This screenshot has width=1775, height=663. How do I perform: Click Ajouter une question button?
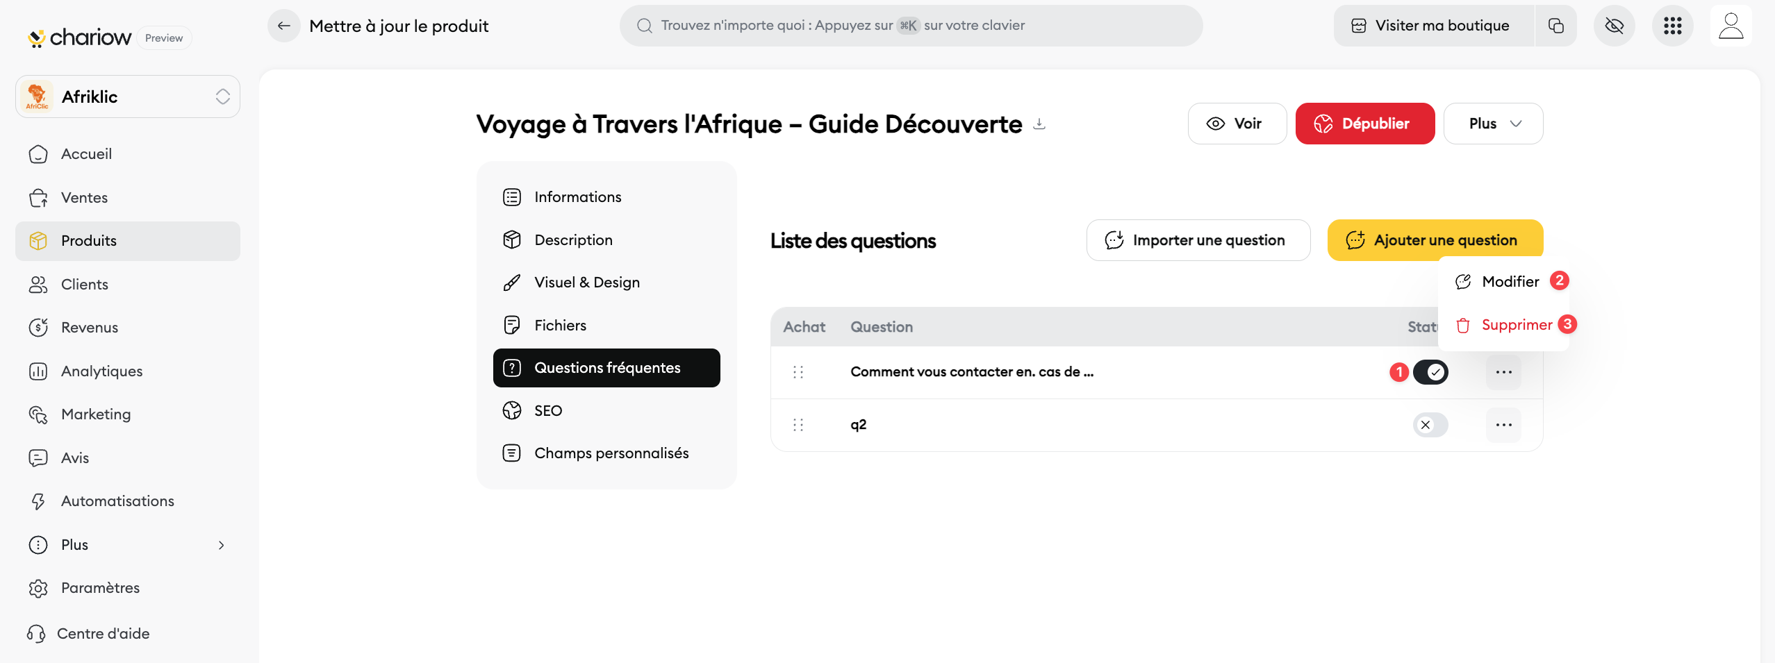tap(1435, 240)
